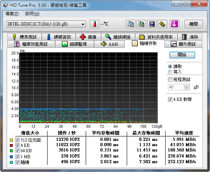Click the 11.453 ms max access time
210x172 pixels.
click(147, 150)
